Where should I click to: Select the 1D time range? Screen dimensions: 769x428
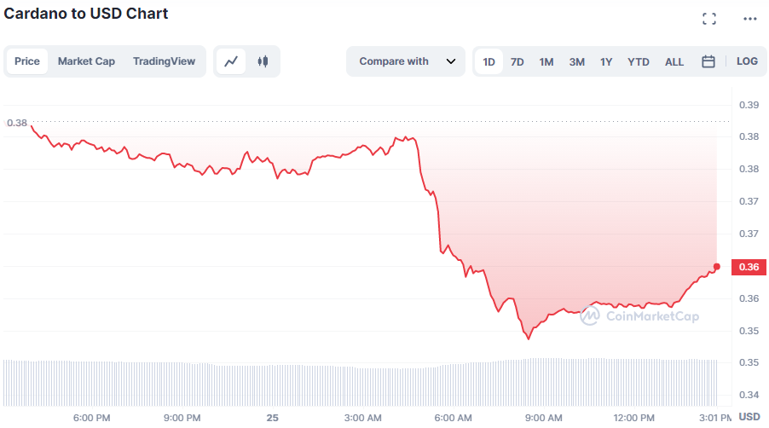click(x=489, y=61)
